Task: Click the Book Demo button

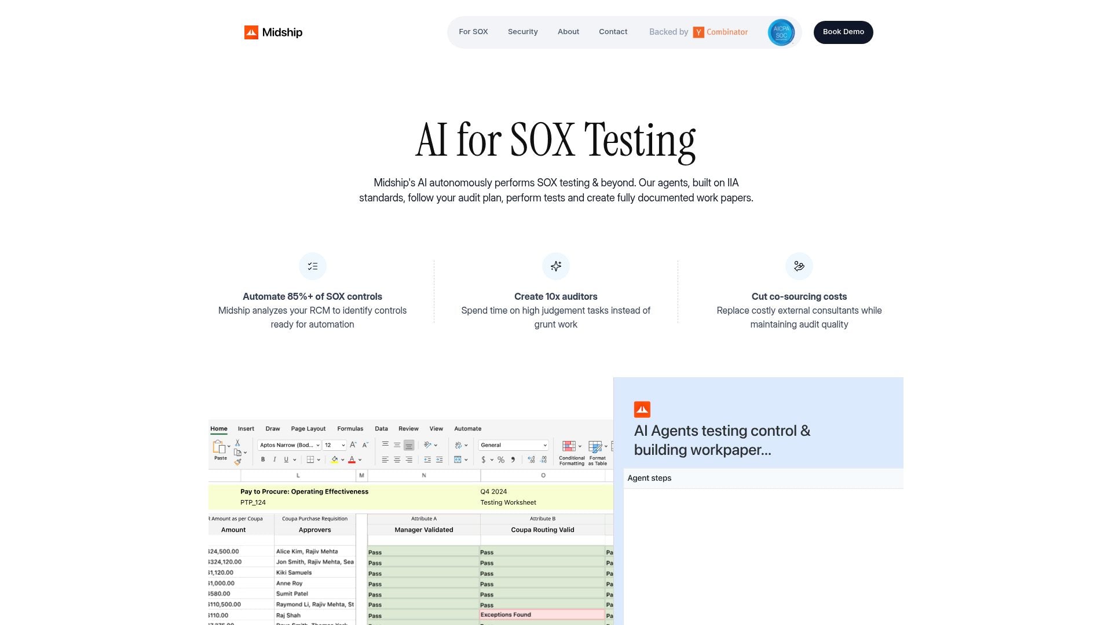Action: (843, 32)
